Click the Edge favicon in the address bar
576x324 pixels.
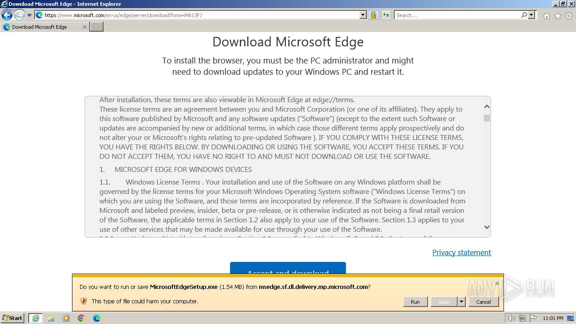coord(39,15)
